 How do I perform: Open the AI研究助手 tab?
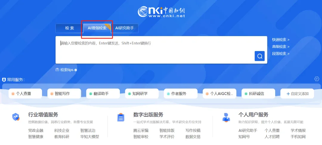(125, 28)
